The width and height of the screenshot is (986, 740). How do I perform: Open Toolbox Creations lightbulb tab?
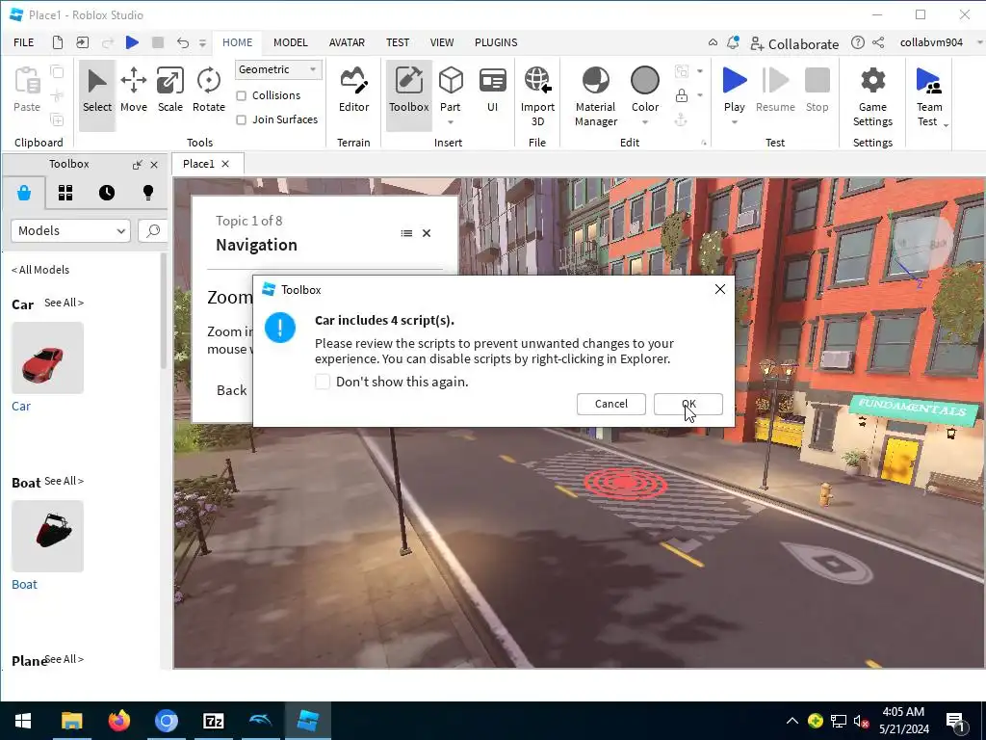pos(148,193)
